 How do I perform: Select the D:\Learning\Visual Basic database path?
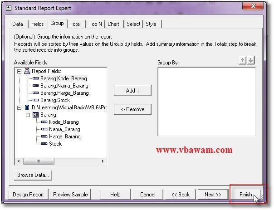[x=69, y=107]
